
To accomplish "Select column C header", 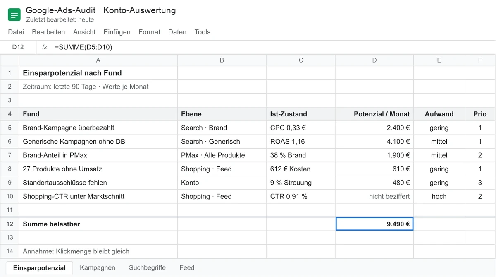I will tap(301, 60).
